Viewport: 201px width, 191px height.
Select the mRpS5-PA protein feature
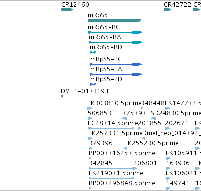click(x=116, y=74)
